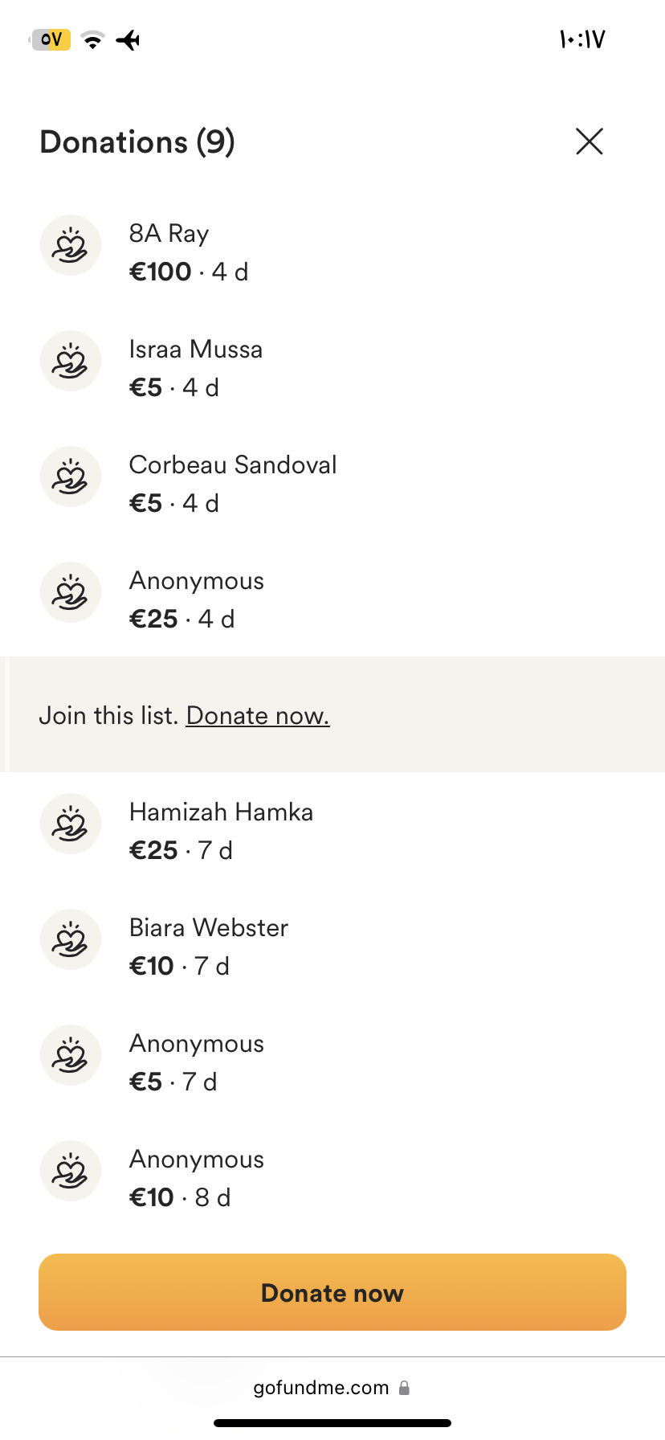Tap the gofundme.com address bar
The image size is (665, 1440).
pyautogui.click(x=332, y=1388)
